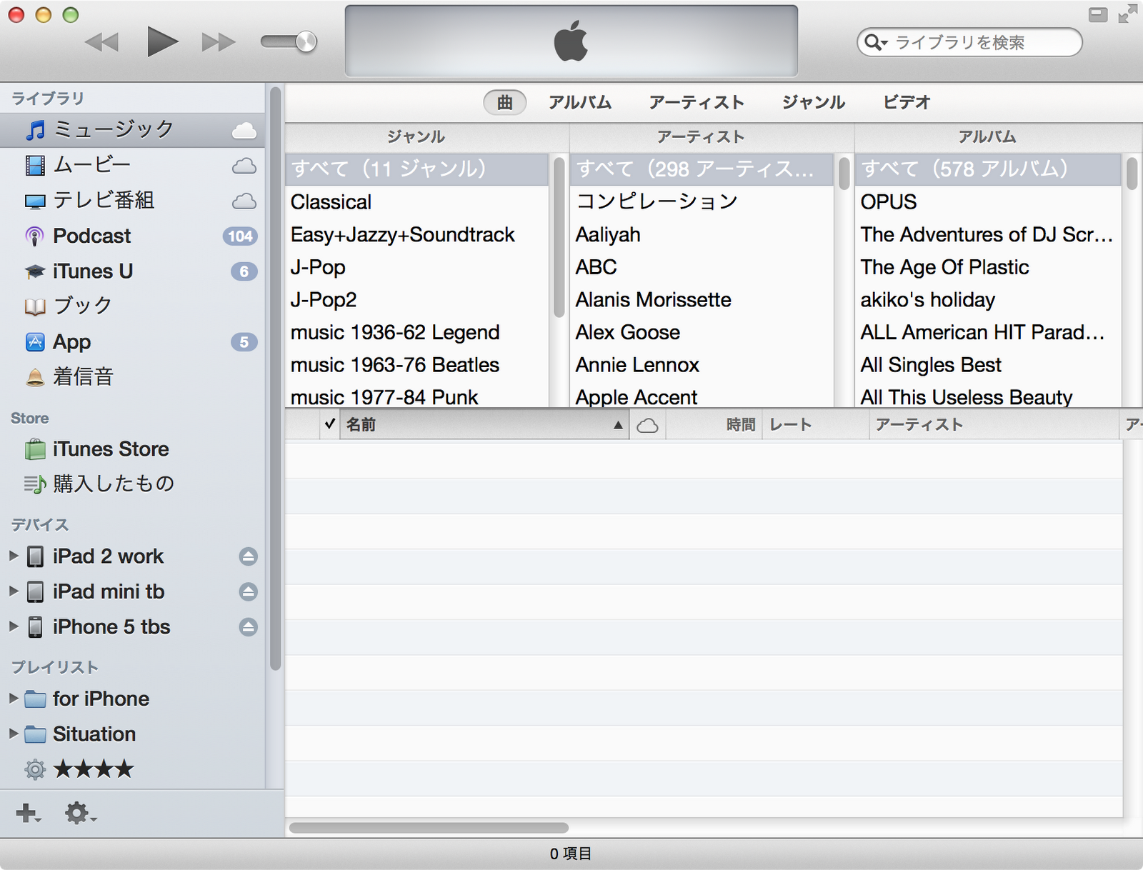
Task: Click the volume slider knob
Action: (306, 41)
